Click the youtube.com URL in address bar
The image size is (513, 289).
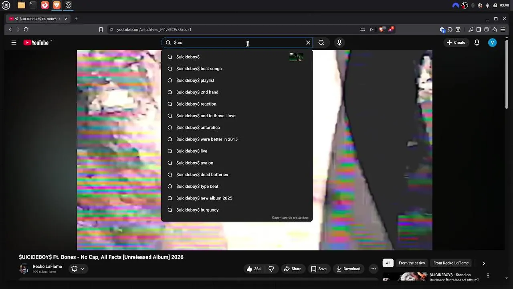tap(154, 29)
